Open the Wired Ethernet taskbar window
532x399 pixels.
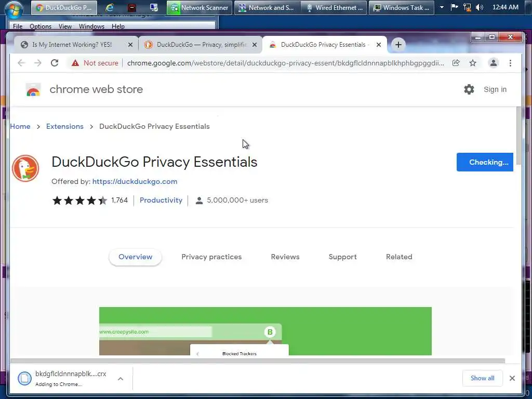coord(334,7)
